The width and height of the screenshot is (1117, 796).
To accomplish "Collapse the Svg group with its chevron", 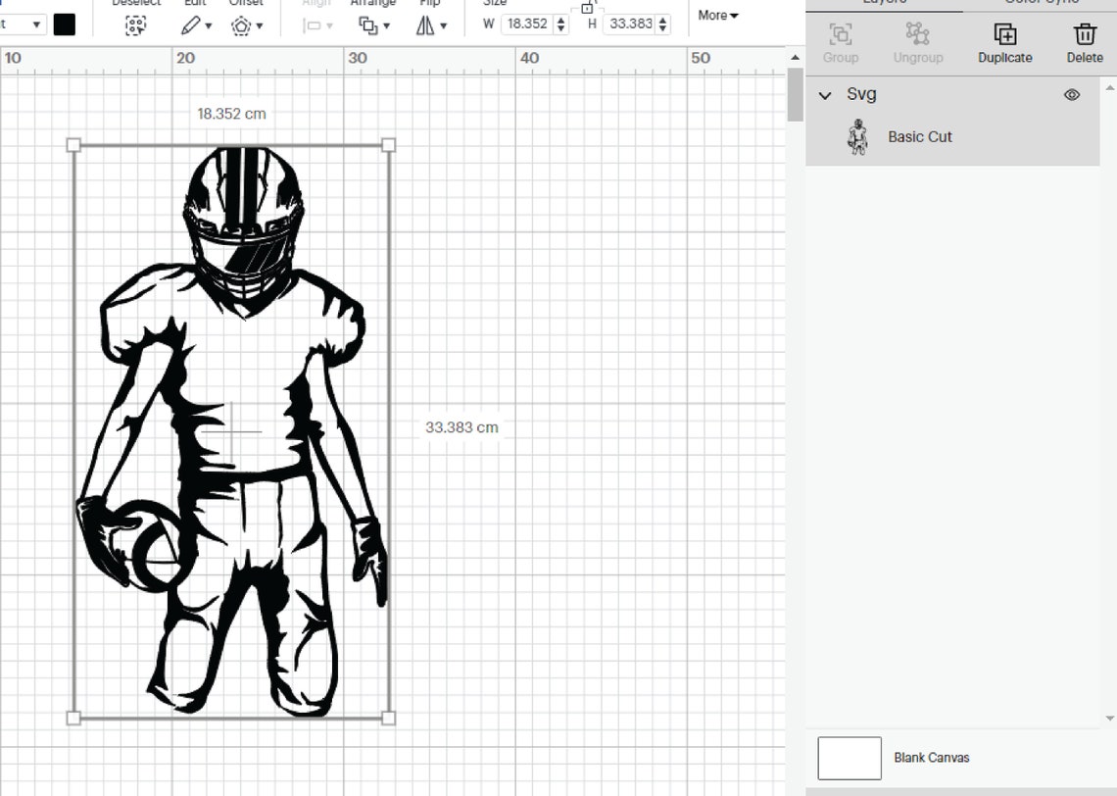I will pyautogui.click(x=825, y=94).
